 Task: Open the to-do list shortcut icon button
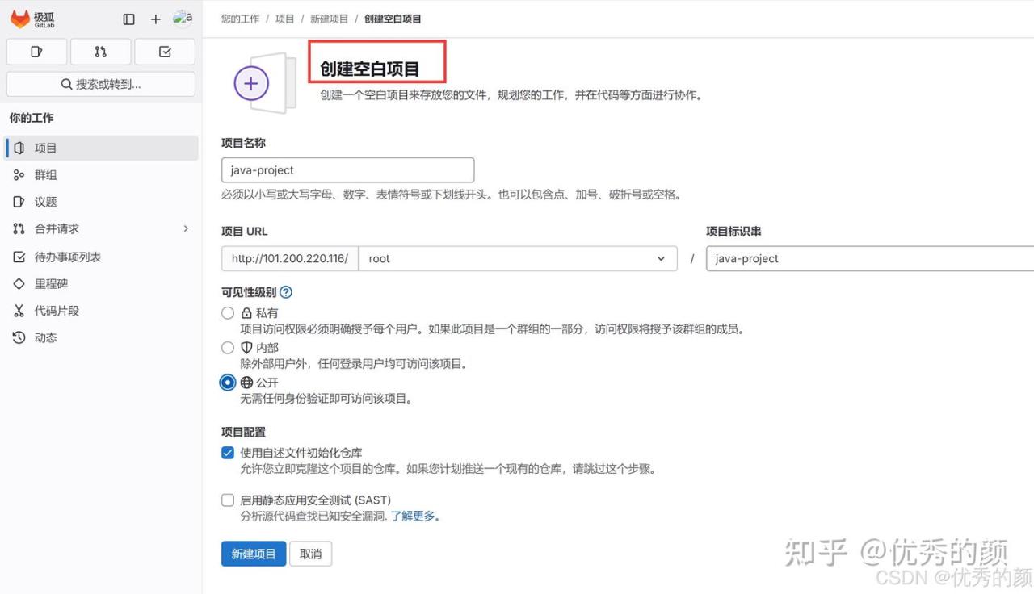165,52
